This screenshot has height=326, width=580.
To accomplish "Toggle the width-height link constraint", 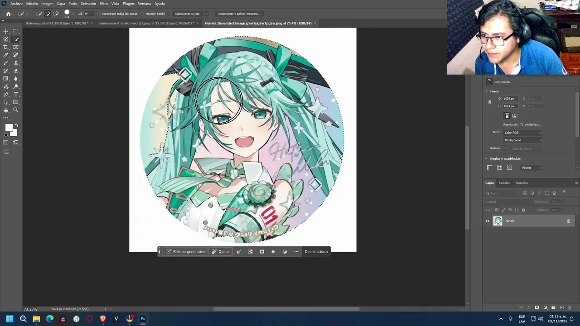I will pyautogui.click(x=489, y=102).
